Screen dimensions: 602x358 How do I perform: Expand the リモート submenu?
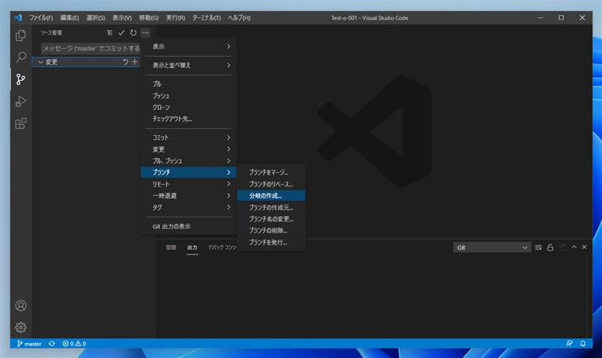click(x=189, y=184)
